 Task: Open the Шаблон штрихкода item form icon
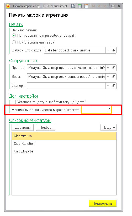point(114,50)
